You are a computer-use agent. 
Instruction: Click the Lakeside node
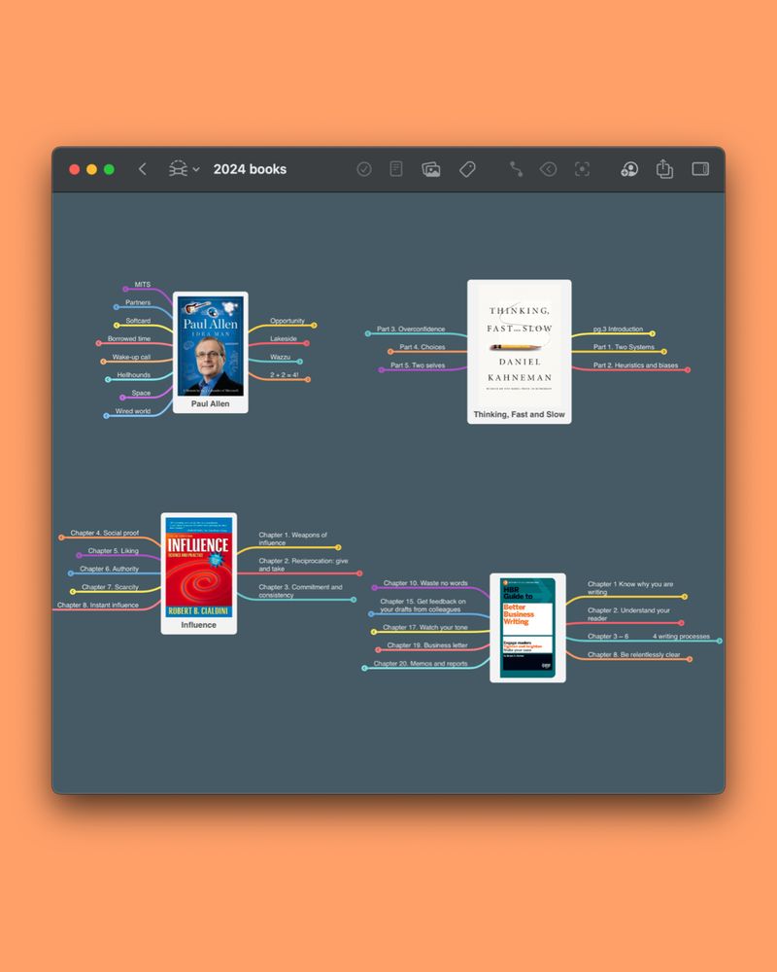[x=284, y=338]
